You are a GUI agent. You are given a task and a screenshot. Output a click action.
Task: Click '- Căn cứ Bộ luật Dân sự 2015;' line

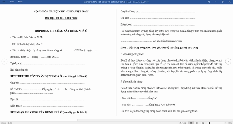point(26,37)
